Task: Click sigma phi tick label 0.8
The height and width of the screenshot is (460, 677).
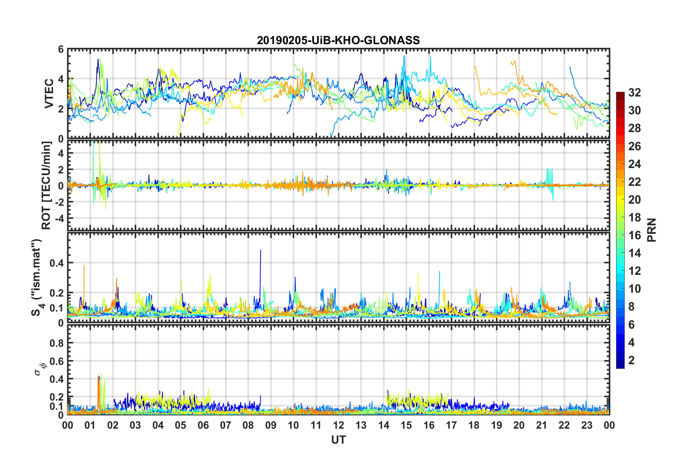Action: click(x=57, y=343)
